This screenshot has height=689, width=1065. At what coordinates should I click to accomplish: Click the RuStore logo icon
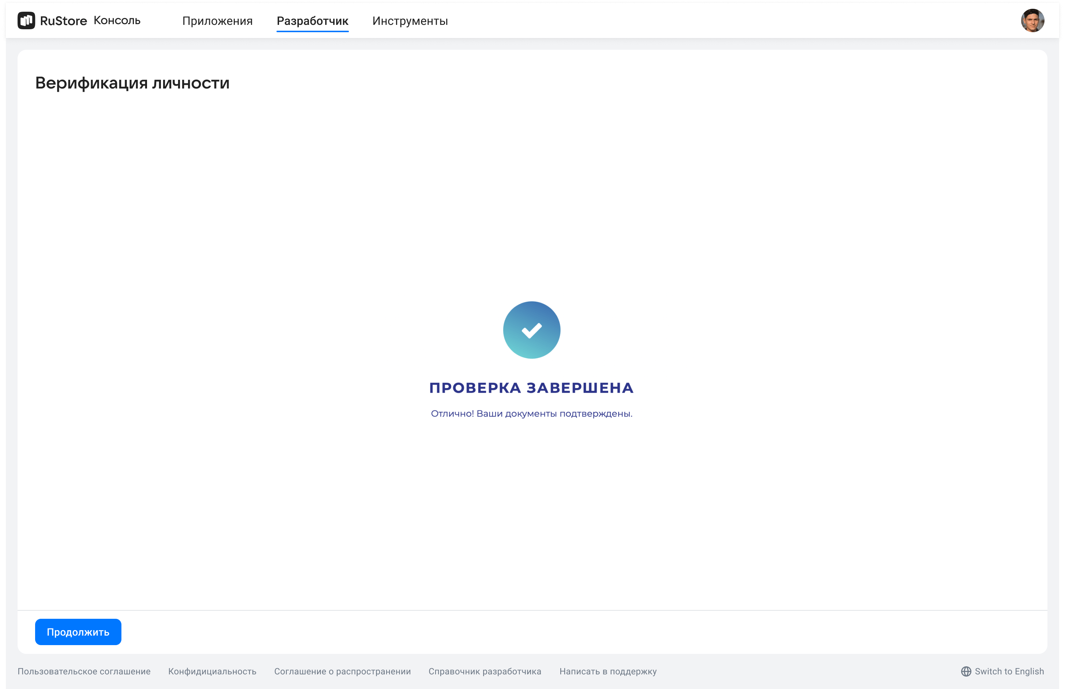point(26,20)
